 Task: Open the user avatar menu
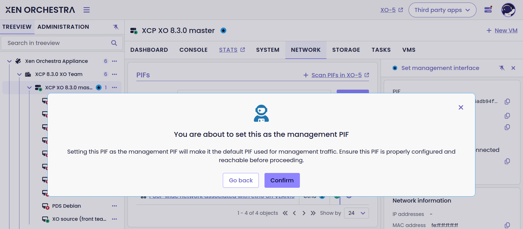[x=508, y=10]
